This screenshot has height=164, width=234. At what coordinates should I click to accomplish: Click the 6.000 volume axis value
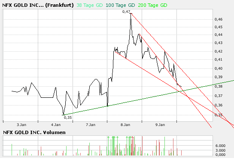click(220, 146)
